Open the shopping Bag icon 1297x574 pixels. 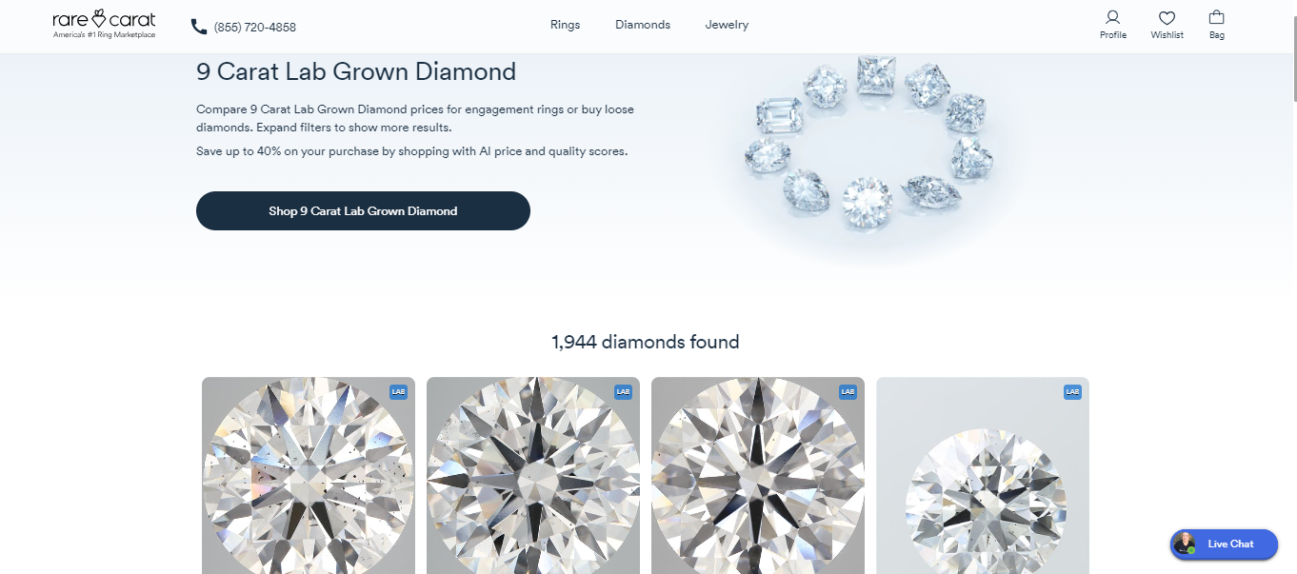(x=1216, y=17)
